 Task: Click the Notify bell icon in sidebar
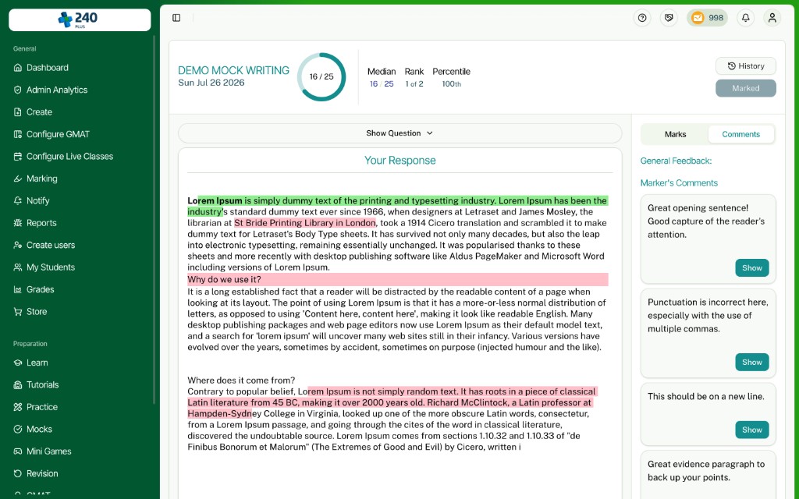18,200
